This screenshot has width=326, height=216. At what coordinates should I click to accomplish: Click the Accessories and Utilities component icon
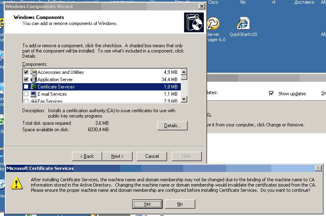(34, 72)
